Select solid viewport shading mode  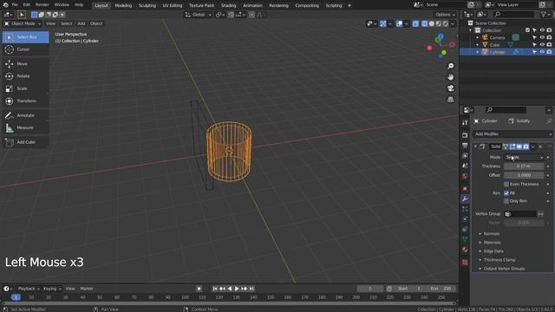tap(432, 23)
